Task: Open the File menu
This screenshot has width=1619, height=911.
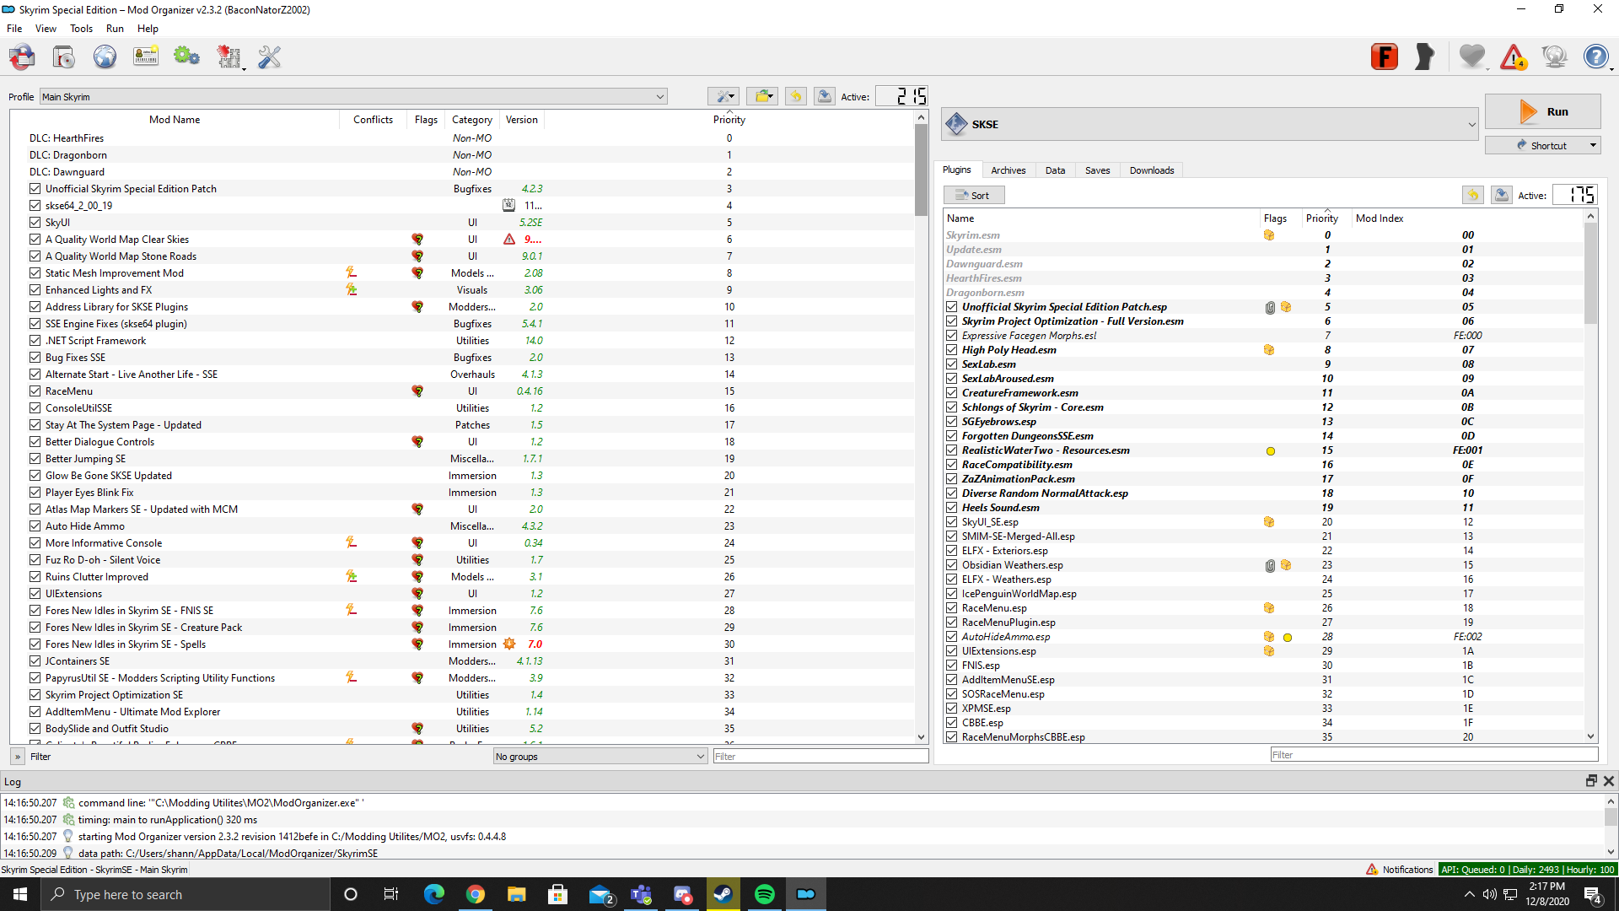Action: (14, 29)
